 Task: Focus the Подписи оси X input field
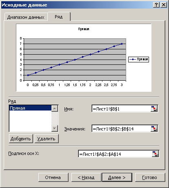(115, 154)
